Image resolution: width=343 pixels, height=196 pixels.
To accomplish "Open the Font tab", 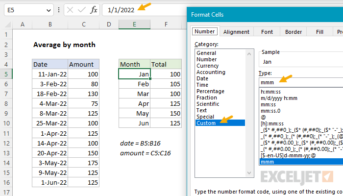I will [x=267, y=32].
